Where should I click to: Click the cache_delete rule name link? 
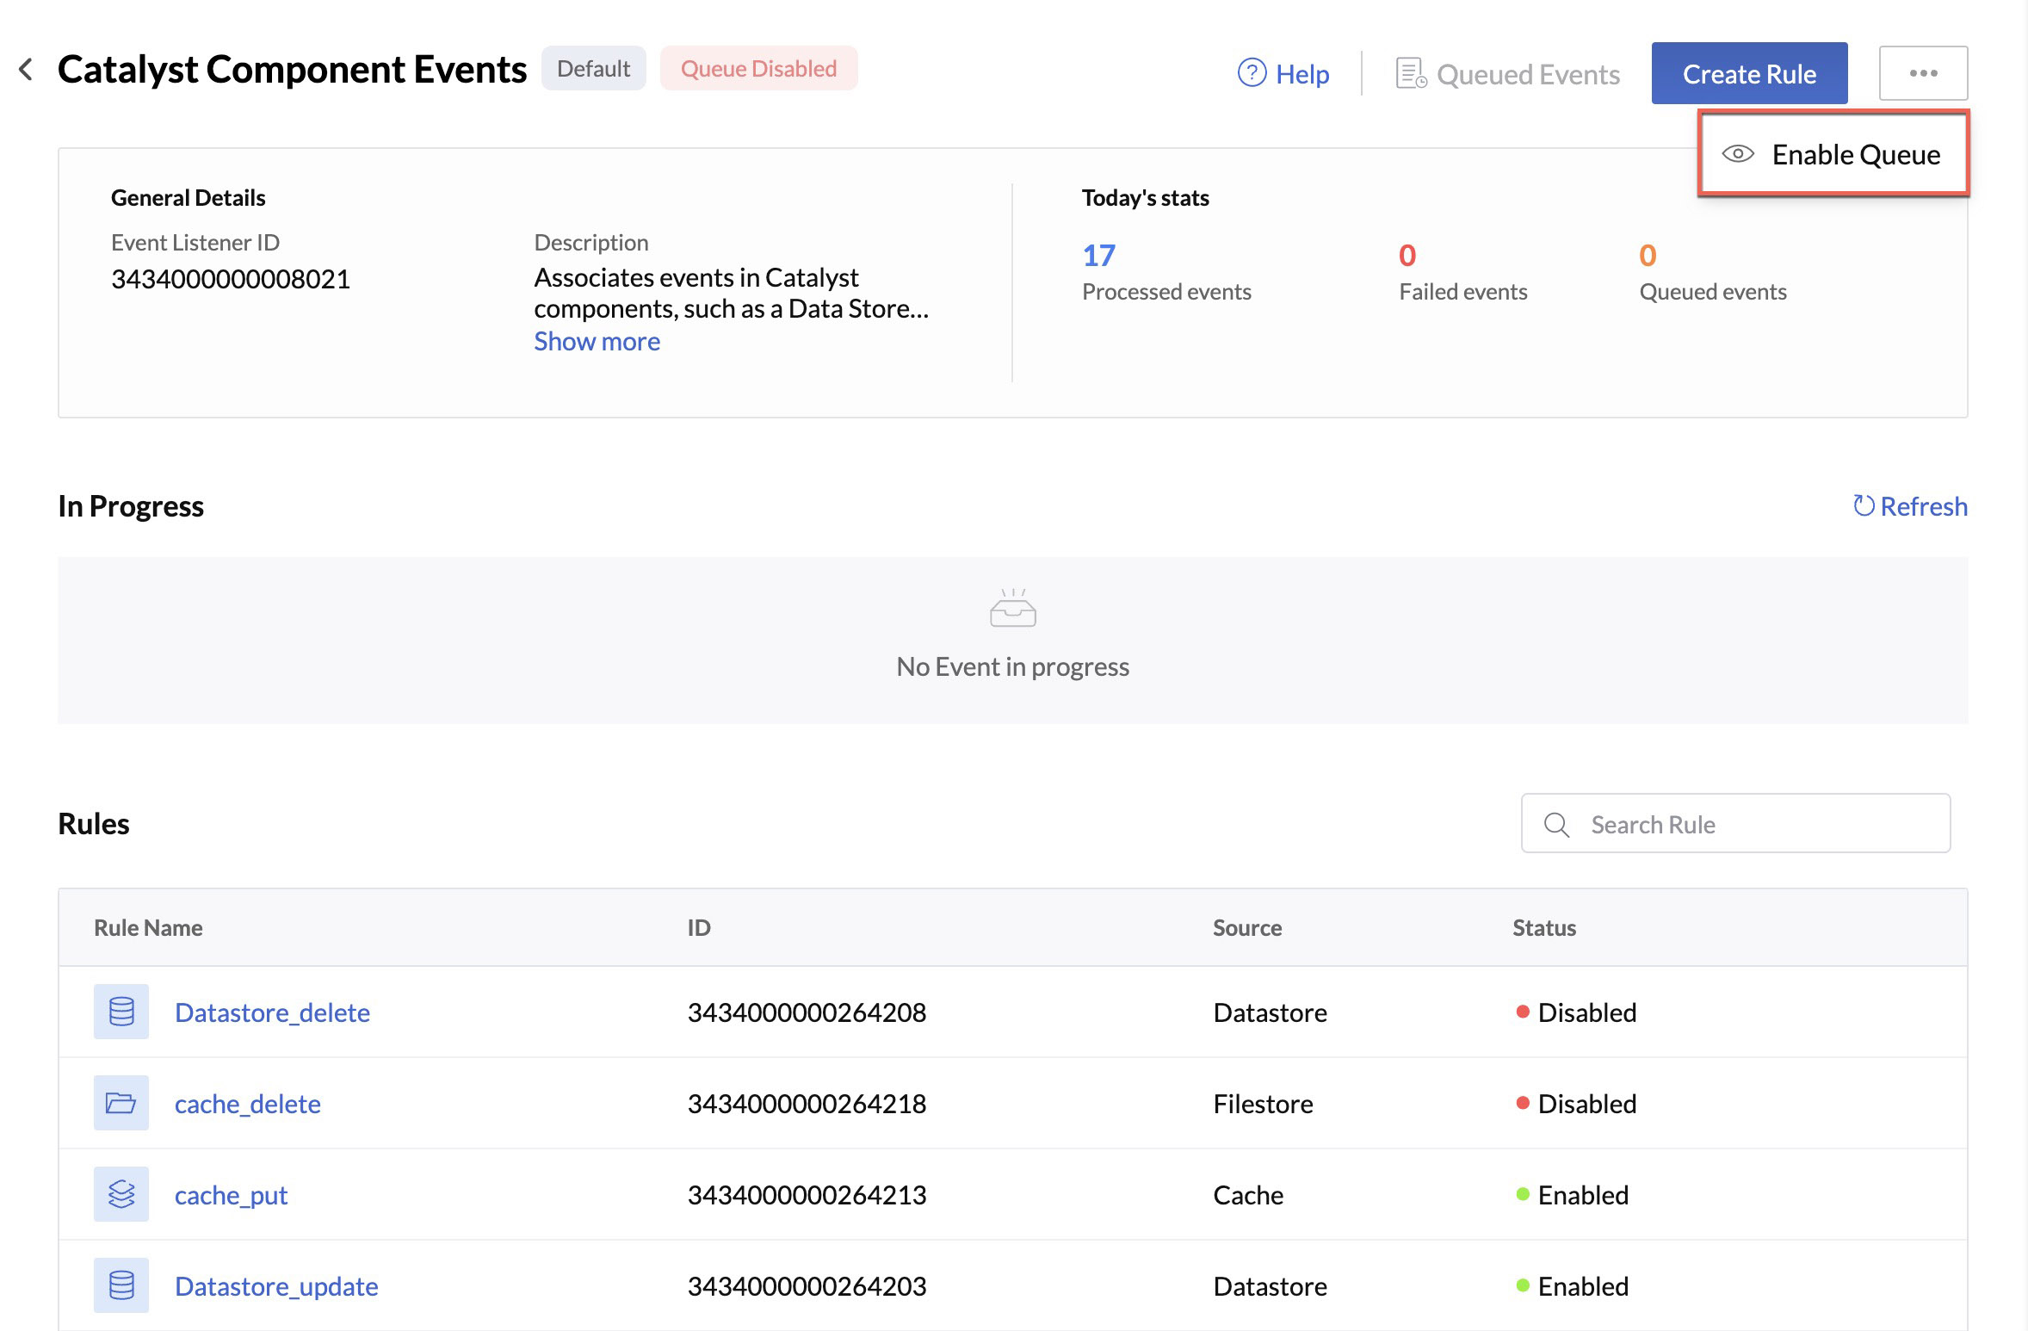(248, 1102)
